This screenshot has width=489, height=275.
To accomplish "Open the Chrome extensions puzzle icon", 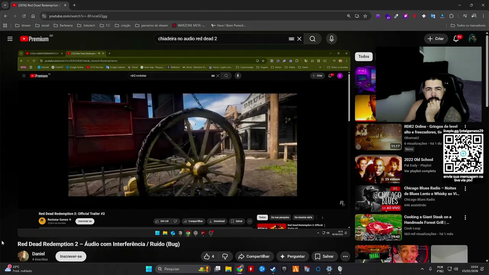I will 451,16.
